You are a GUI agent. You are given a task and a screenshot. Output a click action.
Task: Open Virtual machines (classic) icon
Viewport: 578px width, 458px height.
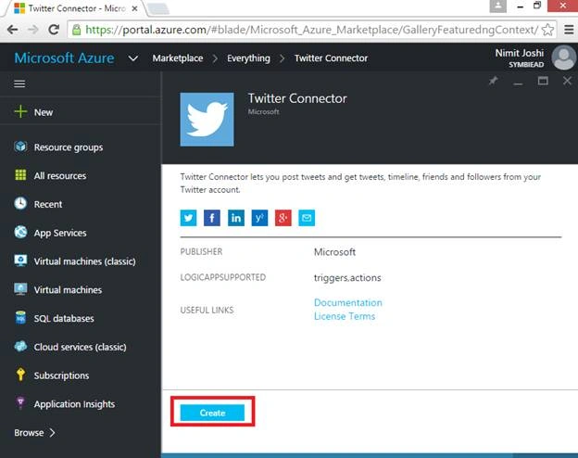(x=20, y=261)
